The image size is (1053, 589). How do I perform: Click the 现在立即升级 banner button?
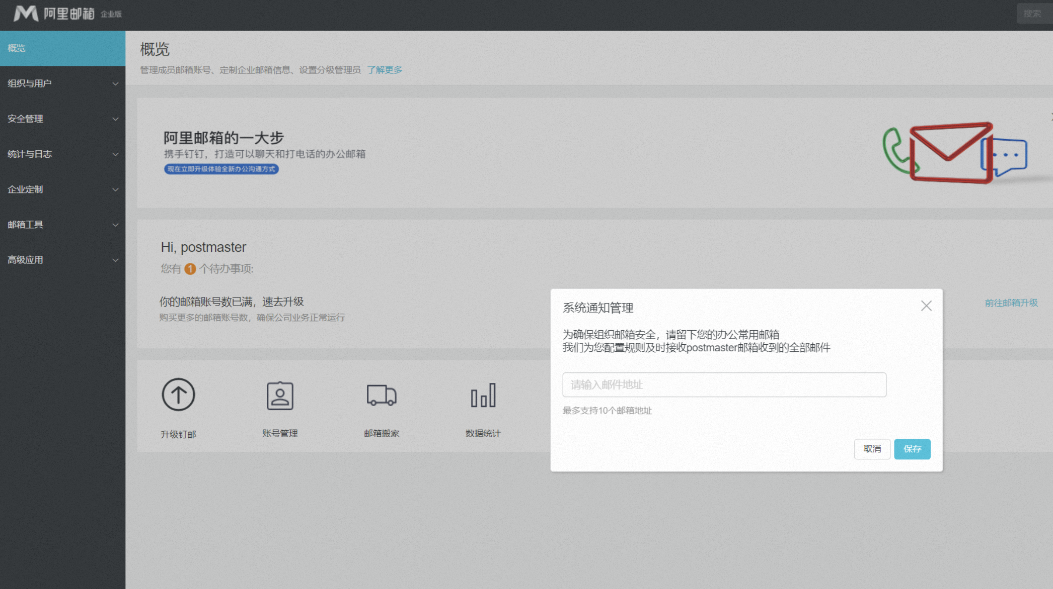coord(221,169)
